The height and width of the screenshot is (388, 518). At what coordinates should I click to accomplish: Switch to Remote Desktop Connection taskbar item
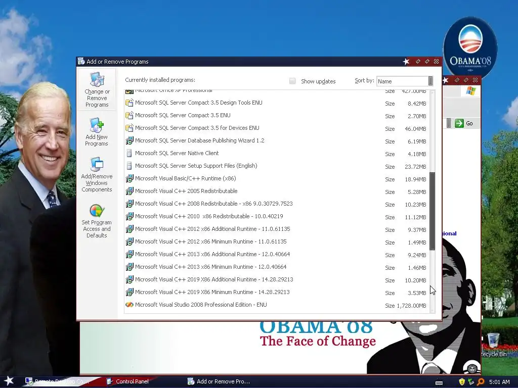(59, 381)
